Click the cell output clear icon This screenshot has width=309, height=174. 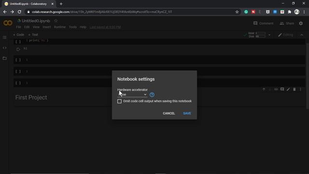click(x=18, y=49)
